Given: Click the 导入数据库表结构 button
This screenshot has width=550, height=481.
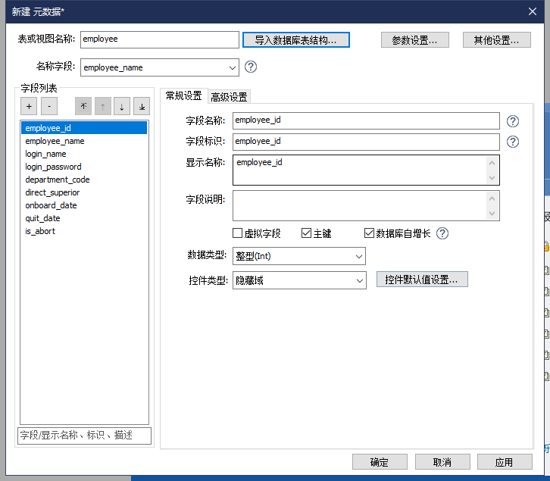Looking at the screenshot, I should coord(296,39).
